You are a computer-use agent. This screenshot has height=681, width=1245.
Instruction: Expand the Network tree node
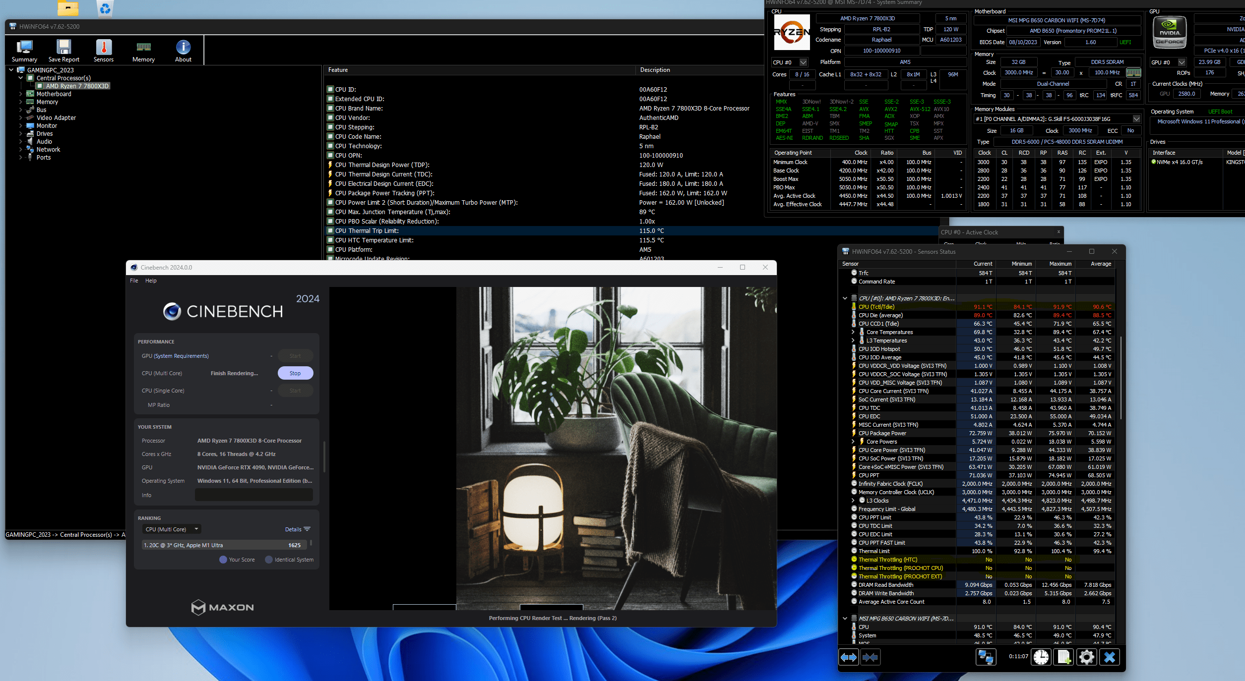[x=20, y=149]
